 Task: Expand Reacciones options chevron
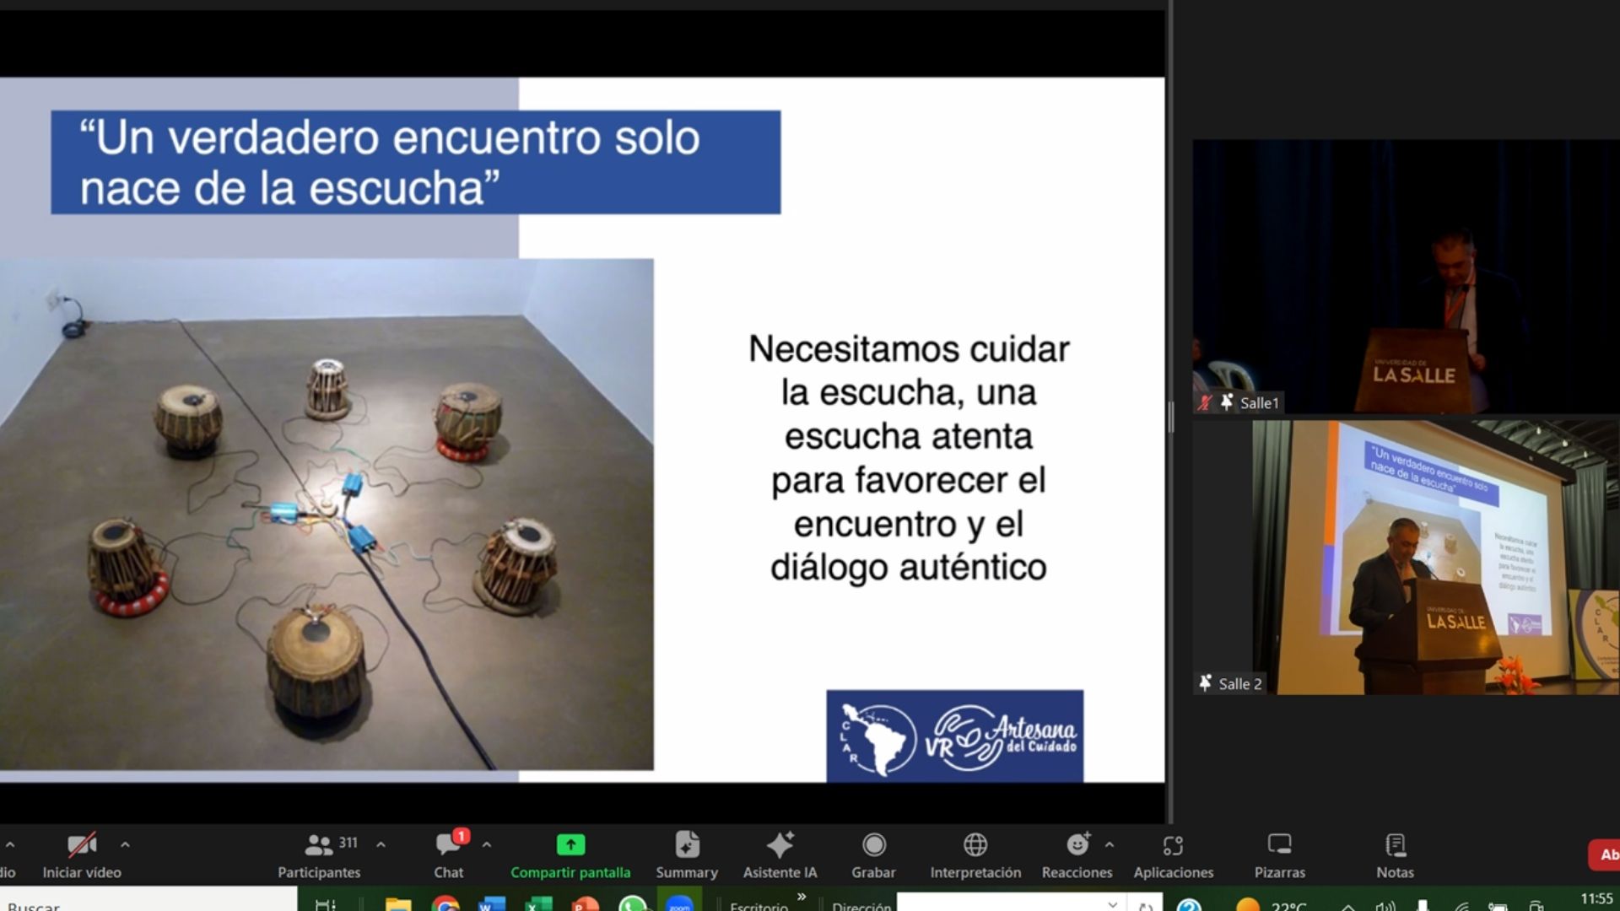click(1110, 844)
